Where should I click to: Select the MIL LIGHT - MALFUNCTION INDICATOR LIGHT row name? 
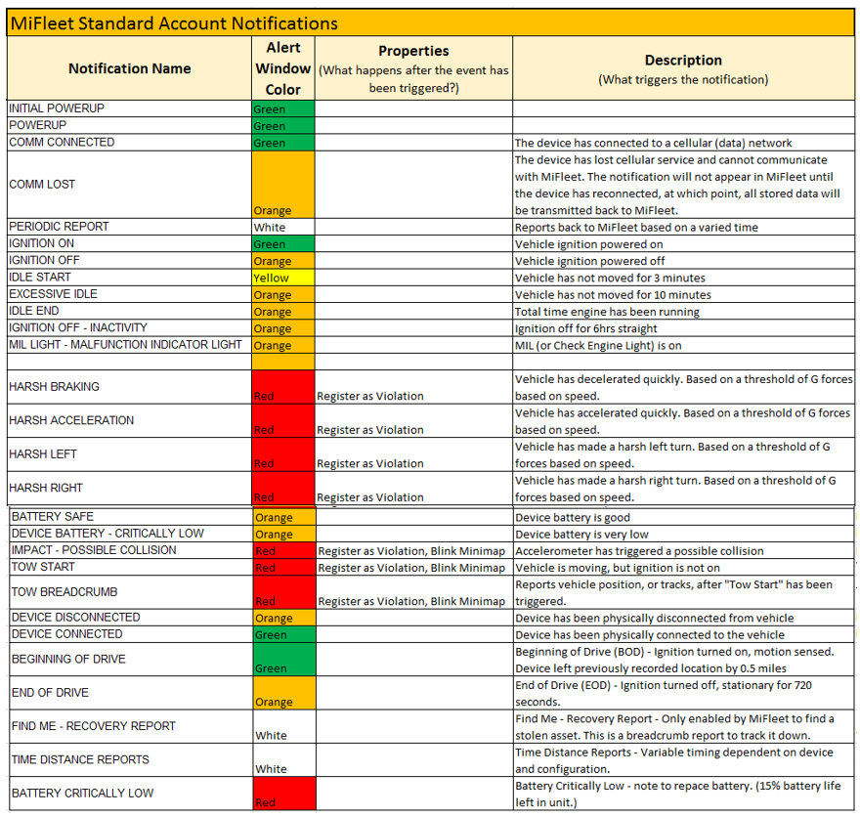tap(125, 345)
